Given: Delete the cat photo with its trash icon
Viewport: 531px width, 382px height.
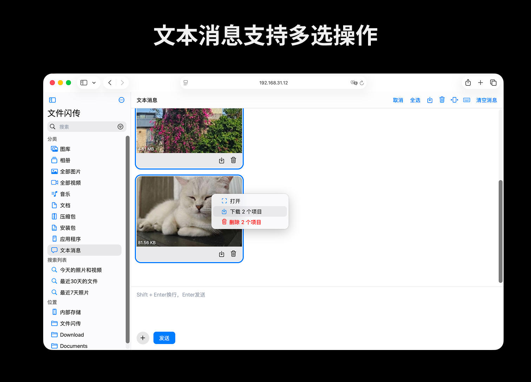Looking at the screenshot, I should click(x=234, y=254).
